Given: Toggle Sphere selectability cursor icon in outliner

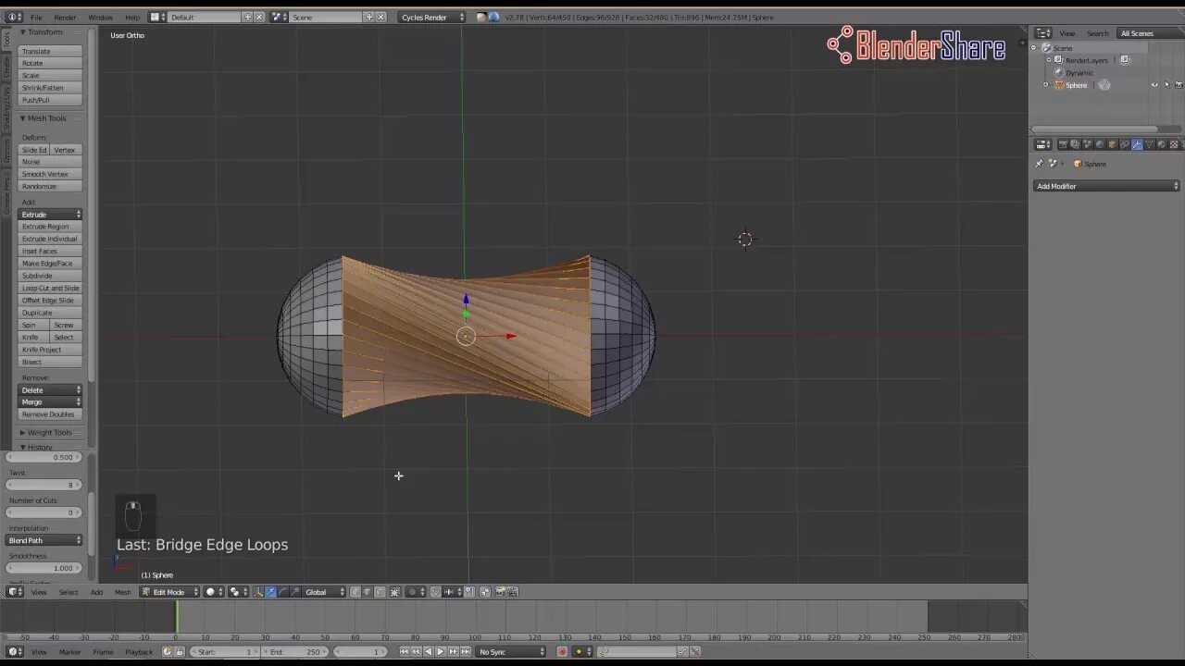Looking at the screenshot, I should coord(1167,85).
